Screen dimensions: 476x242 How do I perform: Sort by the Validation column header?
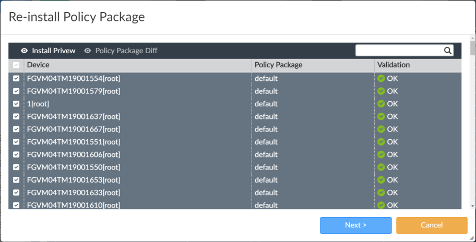click(x=418, y=65)
